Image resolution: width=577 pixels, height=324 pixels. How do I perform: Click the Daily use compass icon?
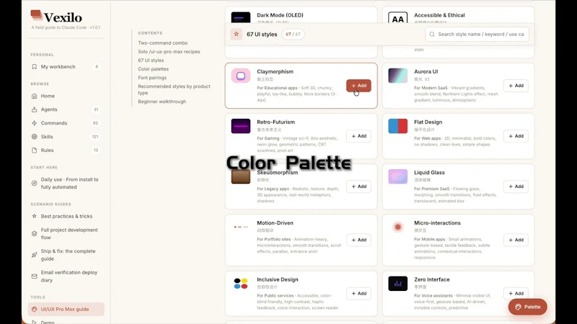[34, 183]
